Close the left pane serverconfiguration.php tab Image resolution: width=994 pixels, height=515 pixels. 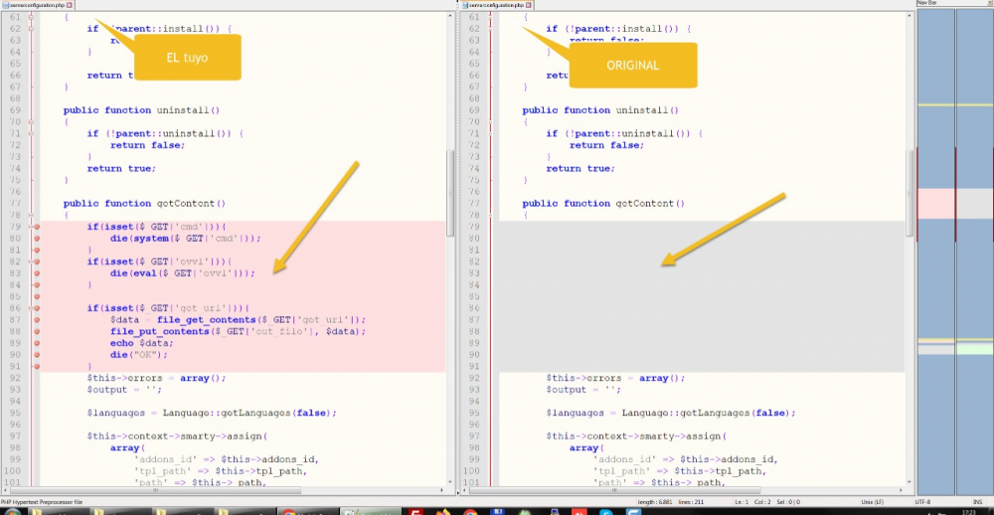point(70,4)
